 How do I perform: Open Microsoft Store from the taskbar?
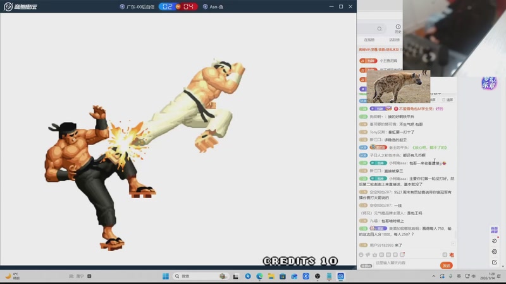pyautogui.click(x=282, y=276)
